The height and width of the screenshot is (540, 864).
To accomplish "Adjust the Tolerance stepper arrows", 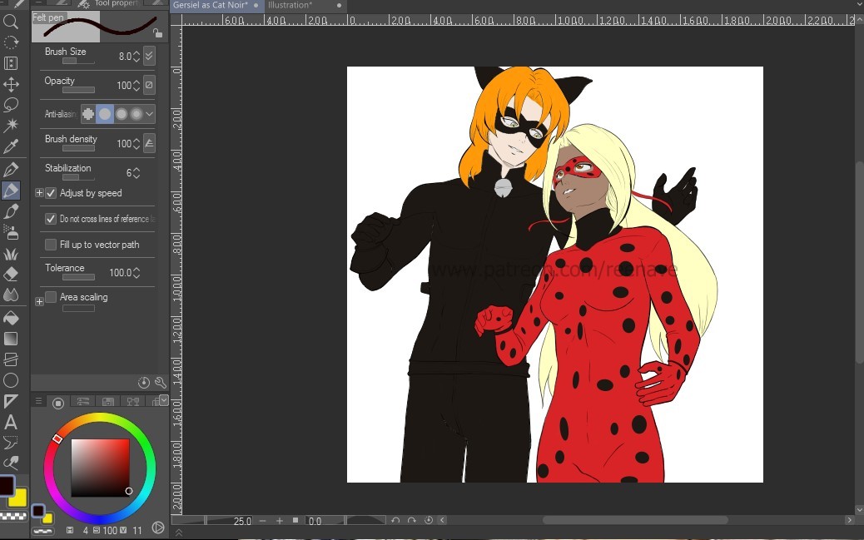I will 137,273.
